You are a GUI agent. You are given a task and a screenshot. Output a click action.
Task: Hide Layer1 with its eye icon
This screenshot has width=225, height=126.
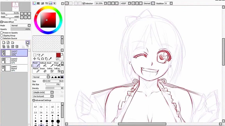coord(3,66)
